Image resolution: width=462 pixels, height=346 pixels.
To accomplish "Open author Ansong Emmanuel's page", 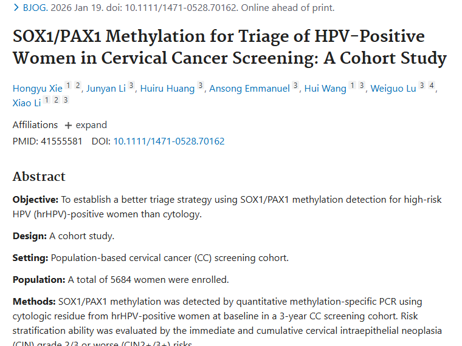I will [249, 89].
